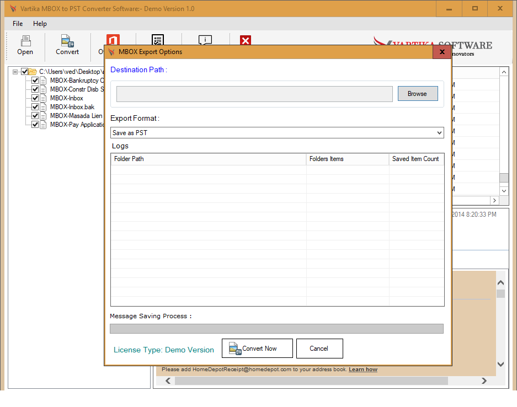Uncheck the C:\Users root folder checkbox
517x407 pixels.
(24, 72)
